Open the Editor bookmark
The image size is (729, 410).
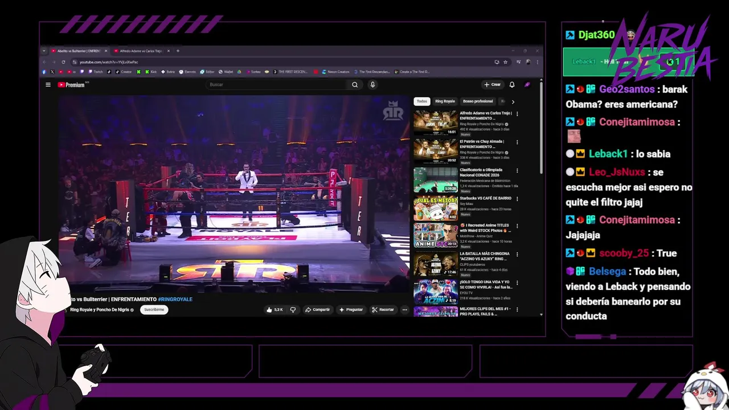207,72
